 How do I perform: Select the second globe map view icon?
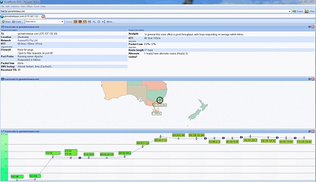80,22
